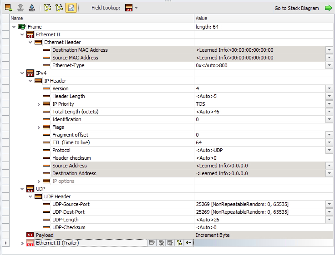Click the UDP-Source-Port value field
This screenshot has height=255, width=335.
click(259, 204)
